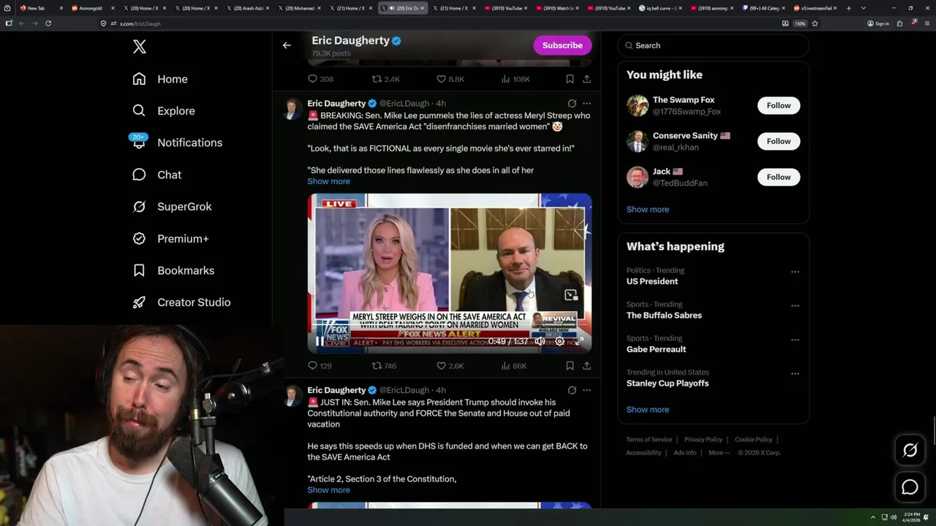Open Terms of Service link
The image size is (936, 526).
(x=649, y=440)
